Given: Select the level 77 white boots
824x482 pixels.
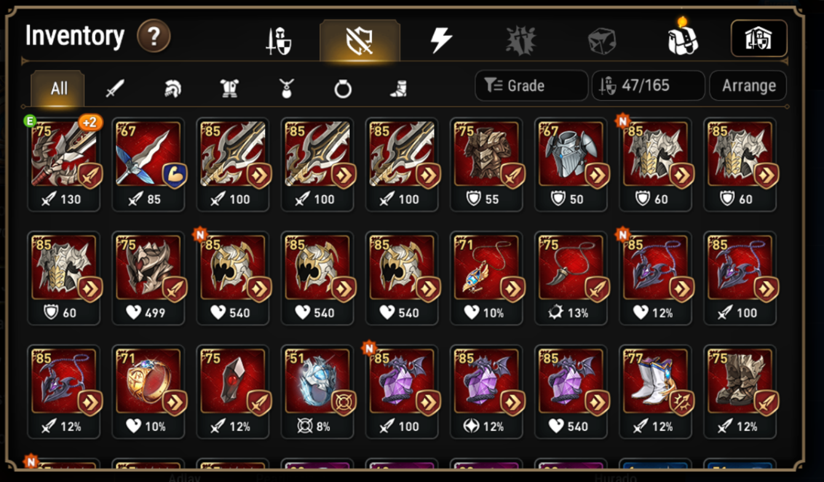Looking at the screenshot, I should (x=656, y=392).
